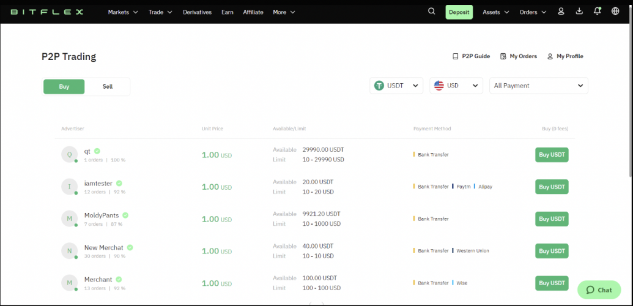633x306 pixels.
Task: Open the P2P Guide link
Action: (471, 56)
